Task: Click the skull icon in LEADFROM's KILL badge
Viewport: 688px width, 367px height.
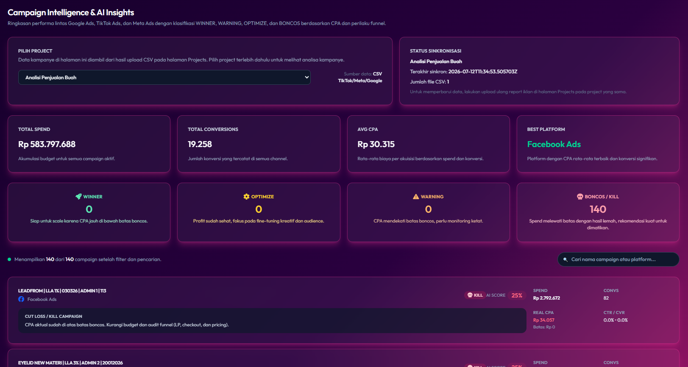Action: click(470, 295)
